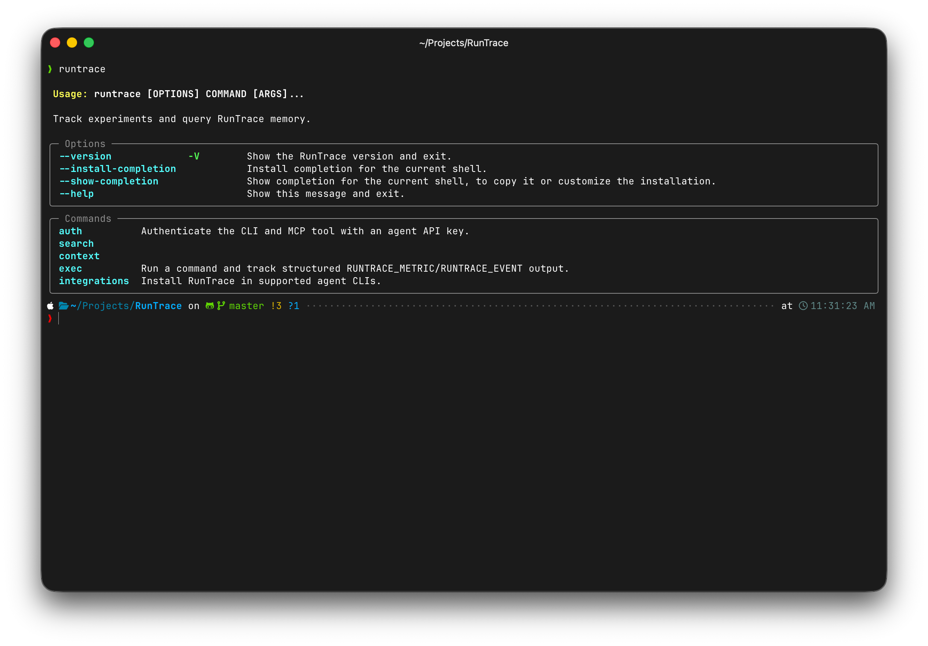This screenshot has width=928, height=646.
Task: Click the cursor on the empty command line
Action: pyautogui.click(x=59, y=318)
